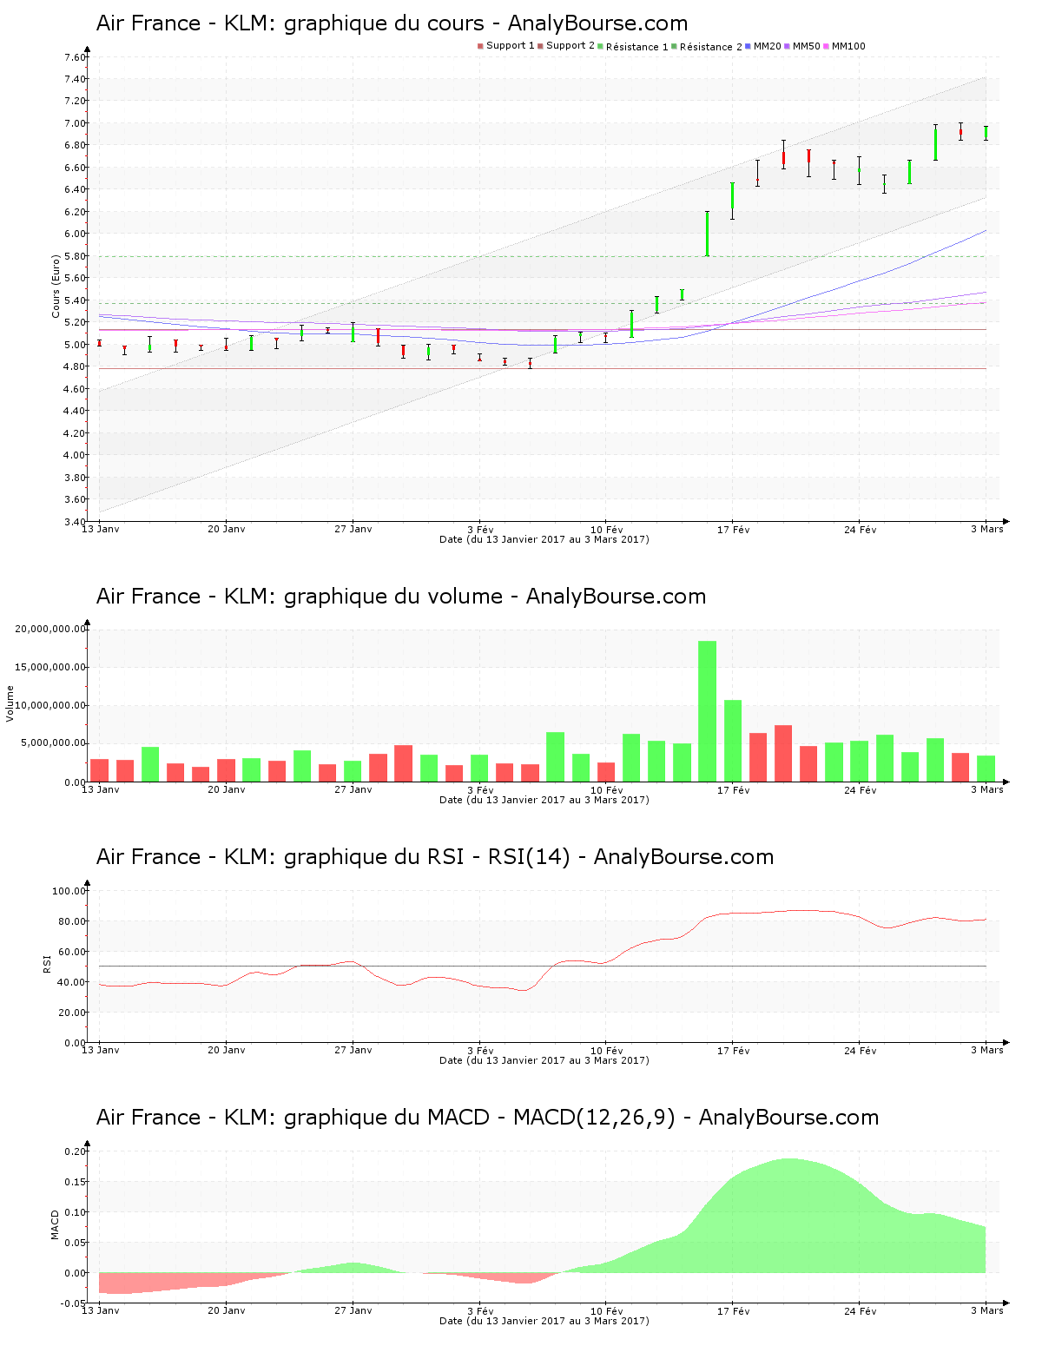This screenshot has height=1346, width=1042.
Task: Click the -0.05 value on MACD axis
Action: (x=73, y=1303)
